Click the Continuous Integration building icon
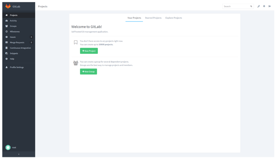This screenshot has width=276, height=158. 6,48
